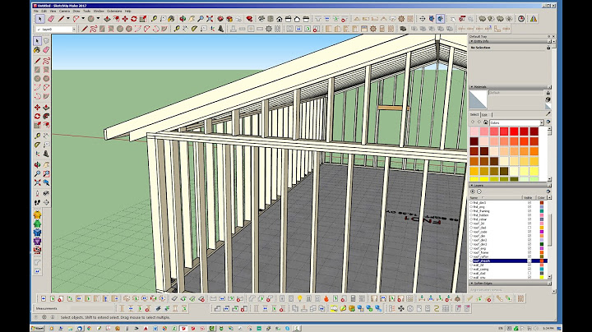Select the Orbit tool in top toolbar
Viewport: 592px width, 332px height.
(183, 19)
